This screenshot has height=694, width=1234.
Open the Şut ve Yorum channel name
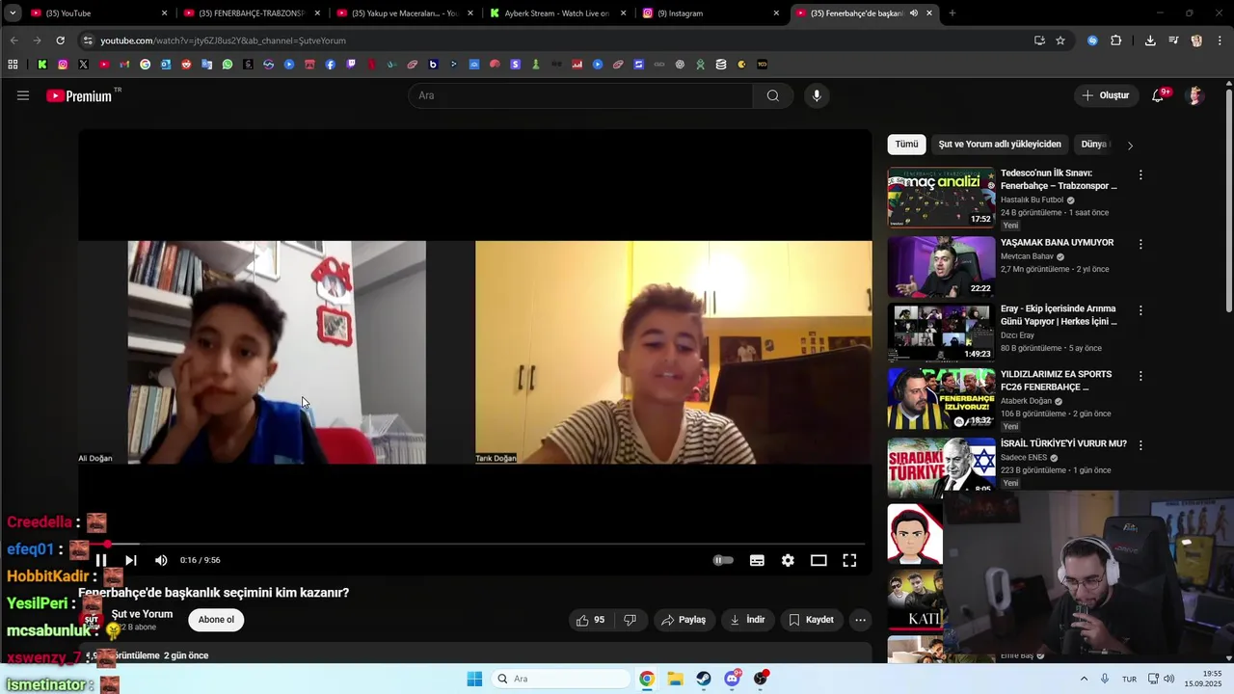[142, 614]
